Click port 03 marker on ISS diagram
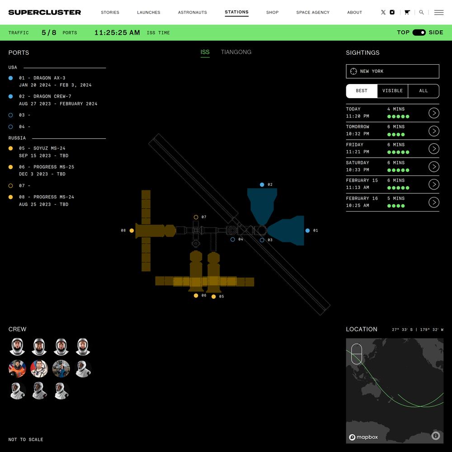Screen dimensions: 452x452 262,240
